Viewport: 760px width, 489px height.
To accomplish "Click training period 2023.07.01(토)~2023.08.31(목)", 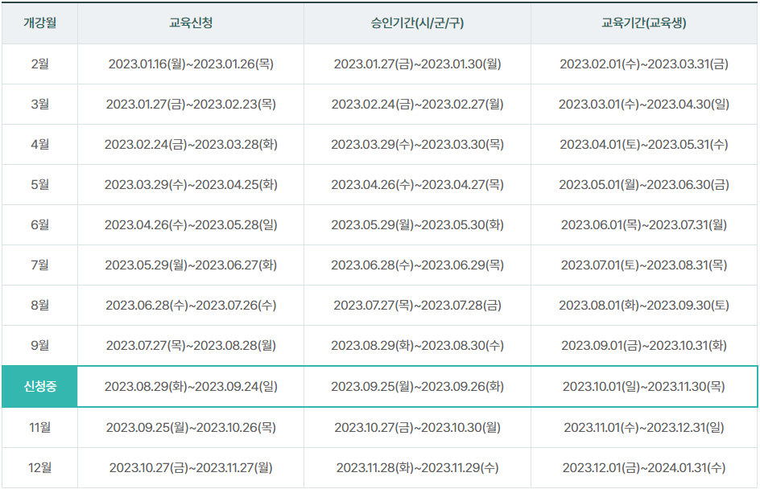I will 644,265.
